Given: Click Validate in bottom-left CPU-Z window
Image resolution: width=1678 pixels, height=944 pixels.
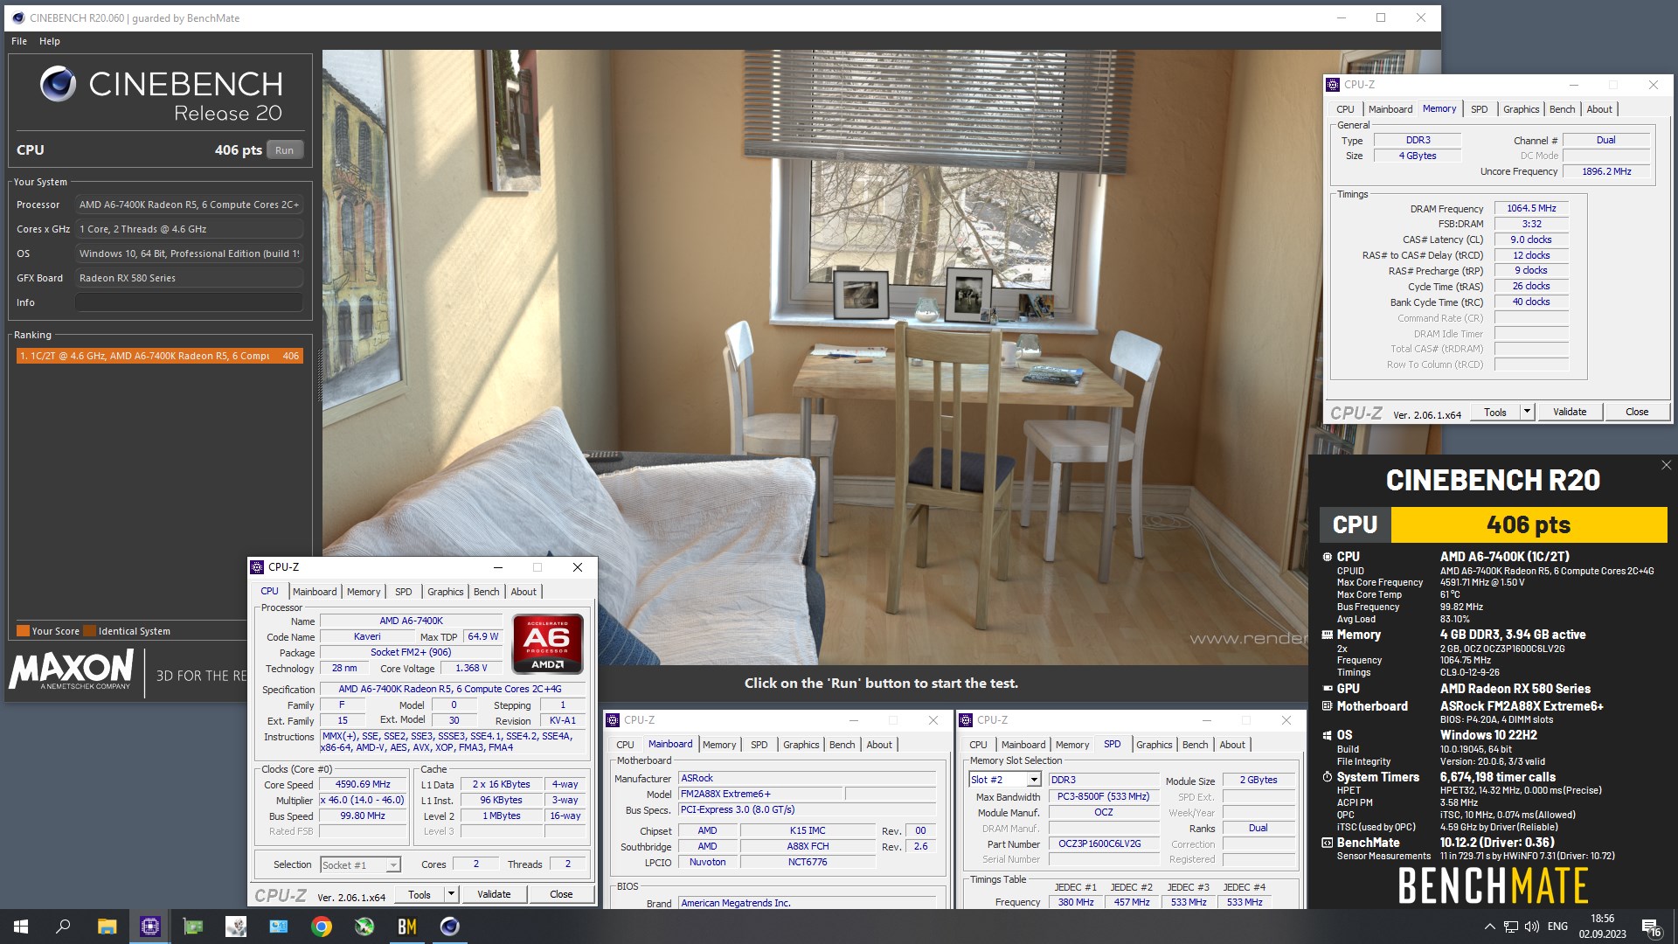Looking at the screenshot, I should (x=494, y=894).
